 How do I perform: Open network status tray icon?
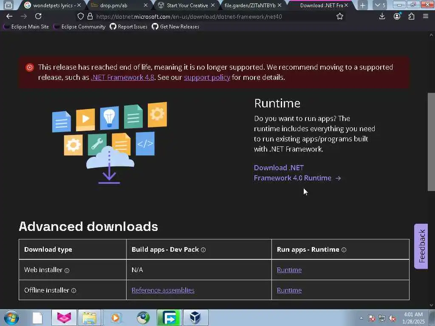pos(382,318)
